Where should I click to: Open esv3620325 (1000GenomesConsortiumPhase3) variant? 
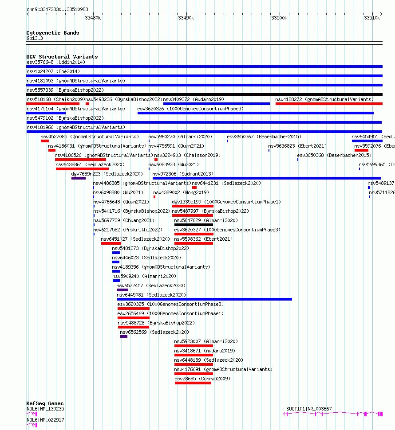[170, 305]
